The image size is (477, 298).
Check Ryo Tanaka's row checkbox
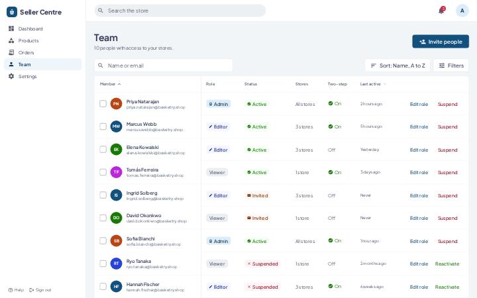[103, 264]
